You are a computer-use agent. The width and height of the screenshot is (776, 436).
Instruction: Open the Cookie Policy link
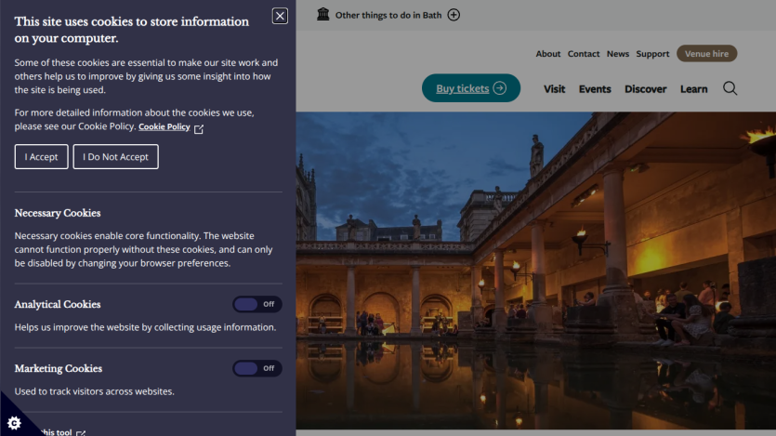(x=164, y=126)
